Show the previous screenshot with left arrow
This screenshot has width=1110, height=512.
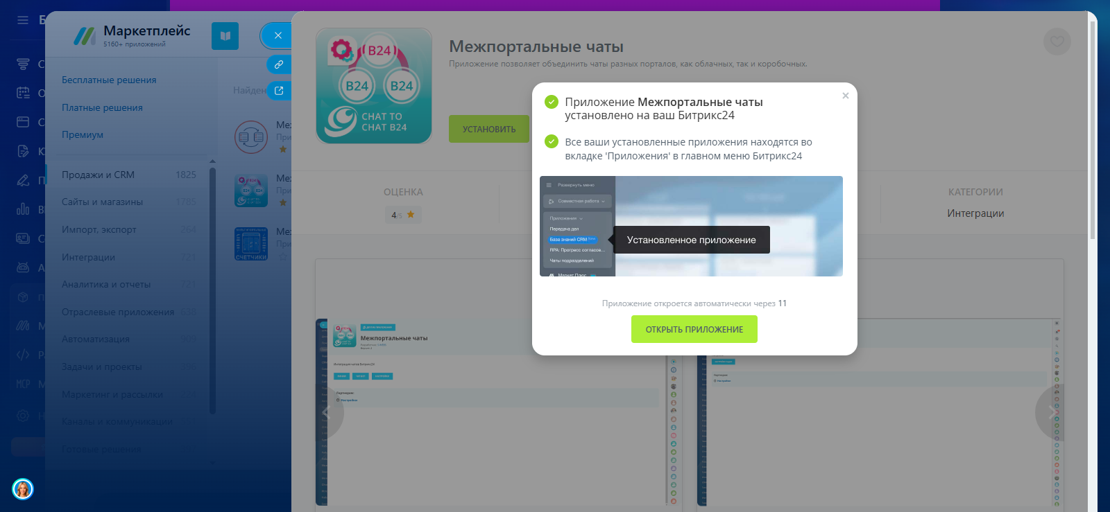click(x=326, y=412)
